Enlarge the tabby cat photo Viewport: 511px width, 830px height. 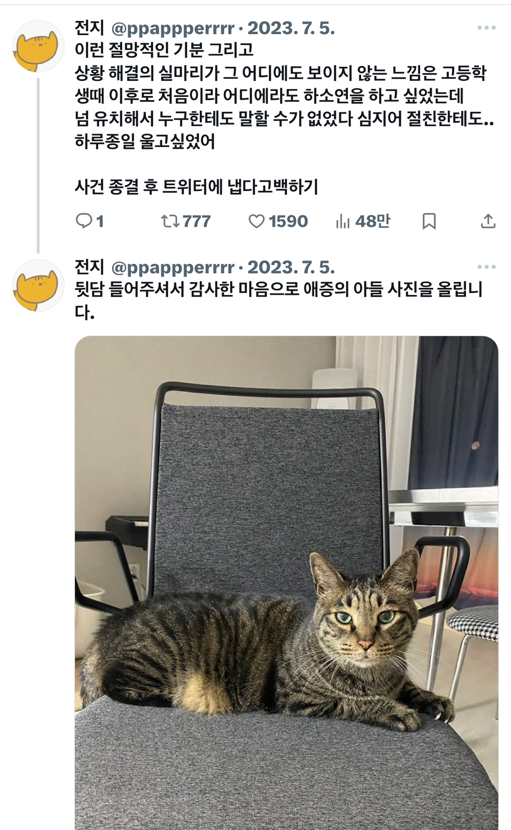click(x=286, y=583)
